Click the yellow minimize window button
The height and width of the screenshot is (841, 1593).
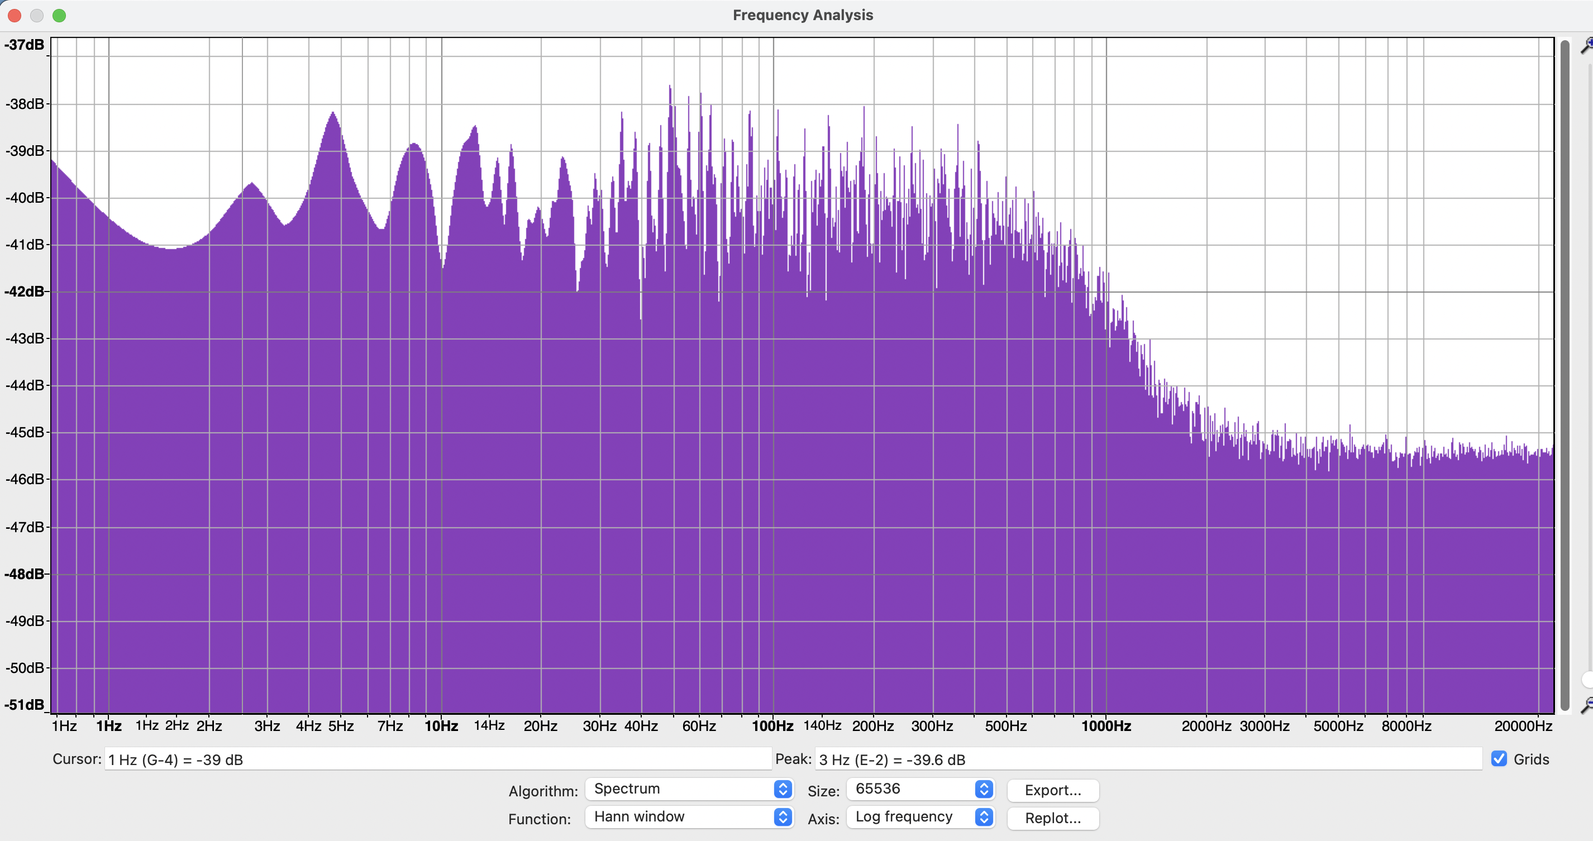tap(37, 16)
